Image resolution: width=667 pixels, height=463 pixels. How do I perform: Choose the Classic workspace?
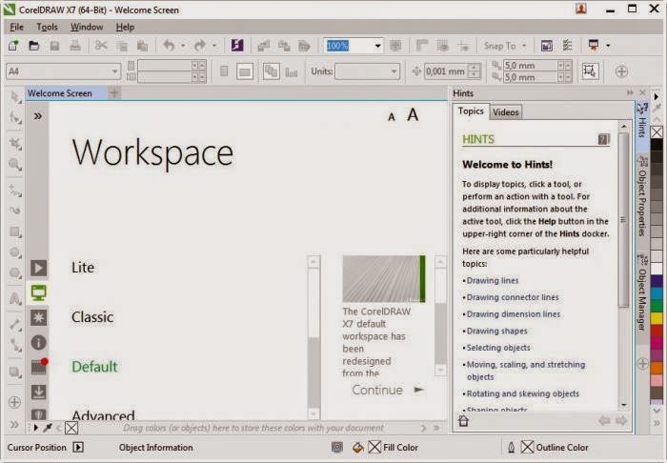pos(92,317)
